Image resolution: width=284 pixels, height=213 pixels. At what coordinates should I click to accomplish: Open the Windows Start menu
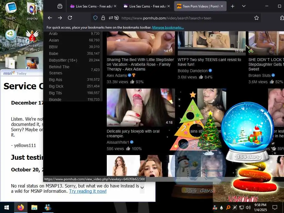pos(7,207)
